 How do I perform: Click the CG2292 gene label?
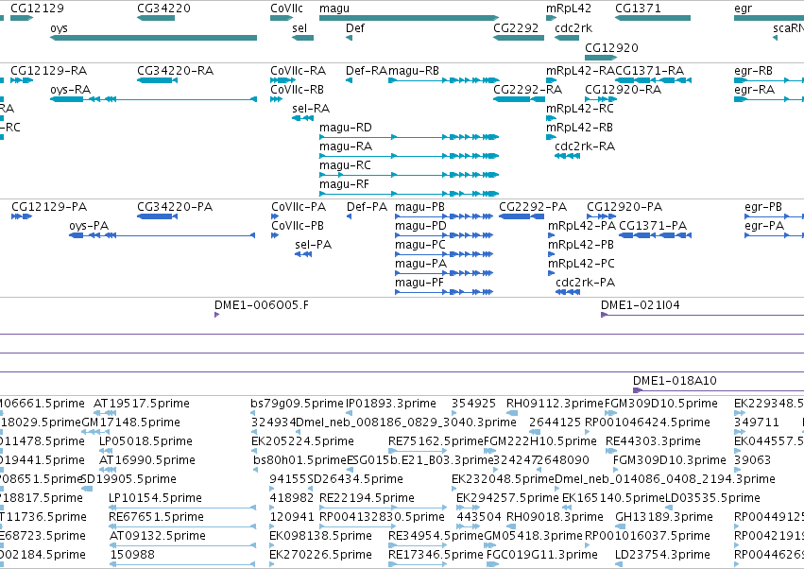[516, 27]
